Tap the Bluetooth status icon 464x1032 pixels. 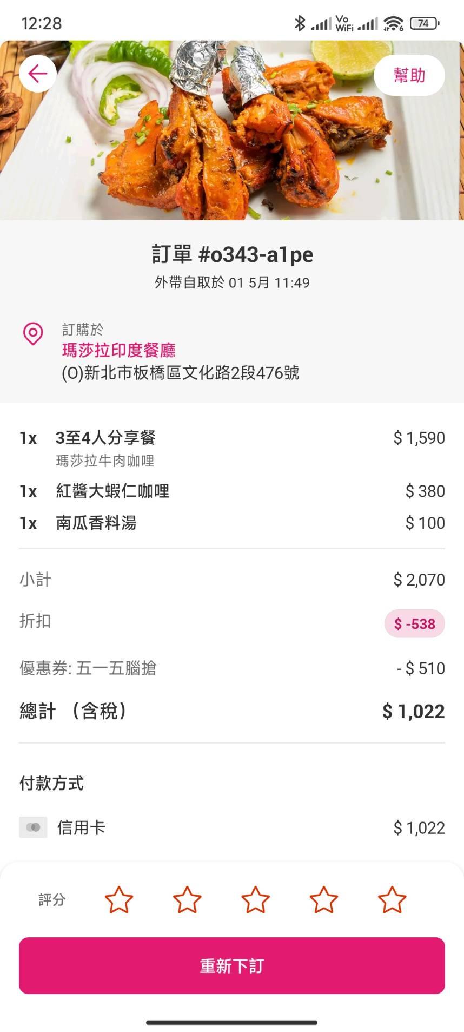[x=300, y=23]
